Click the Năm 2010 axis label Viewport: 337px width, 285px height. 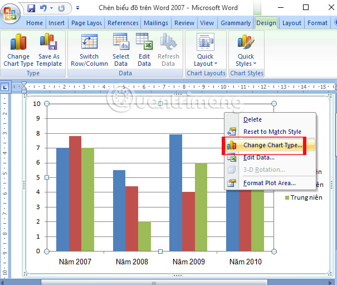246,262
